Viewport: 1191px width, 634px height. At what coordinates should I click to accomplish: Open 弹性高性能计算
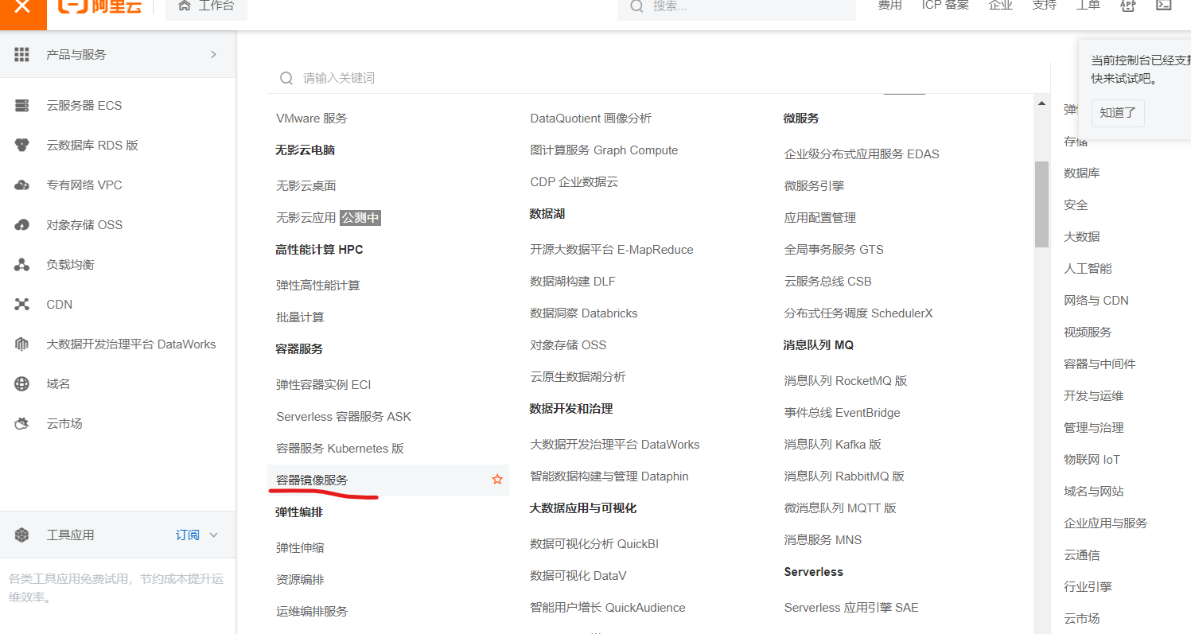318,286
